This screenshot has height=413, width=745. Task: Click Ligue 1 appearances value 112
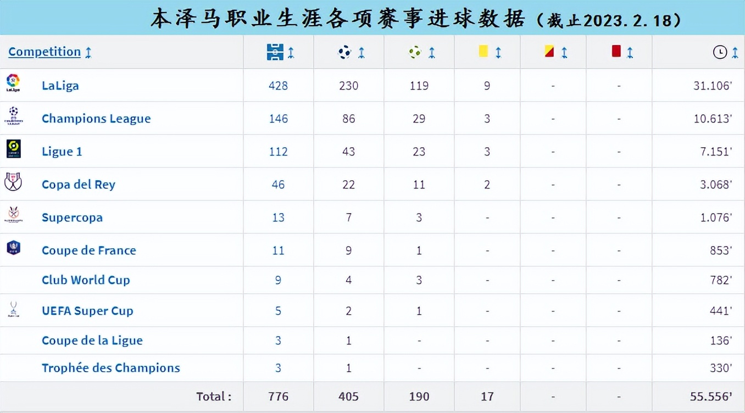click(279, 152)
